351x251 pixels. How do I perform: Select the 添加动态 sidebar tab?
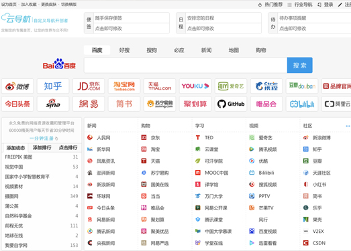(15, 148)
